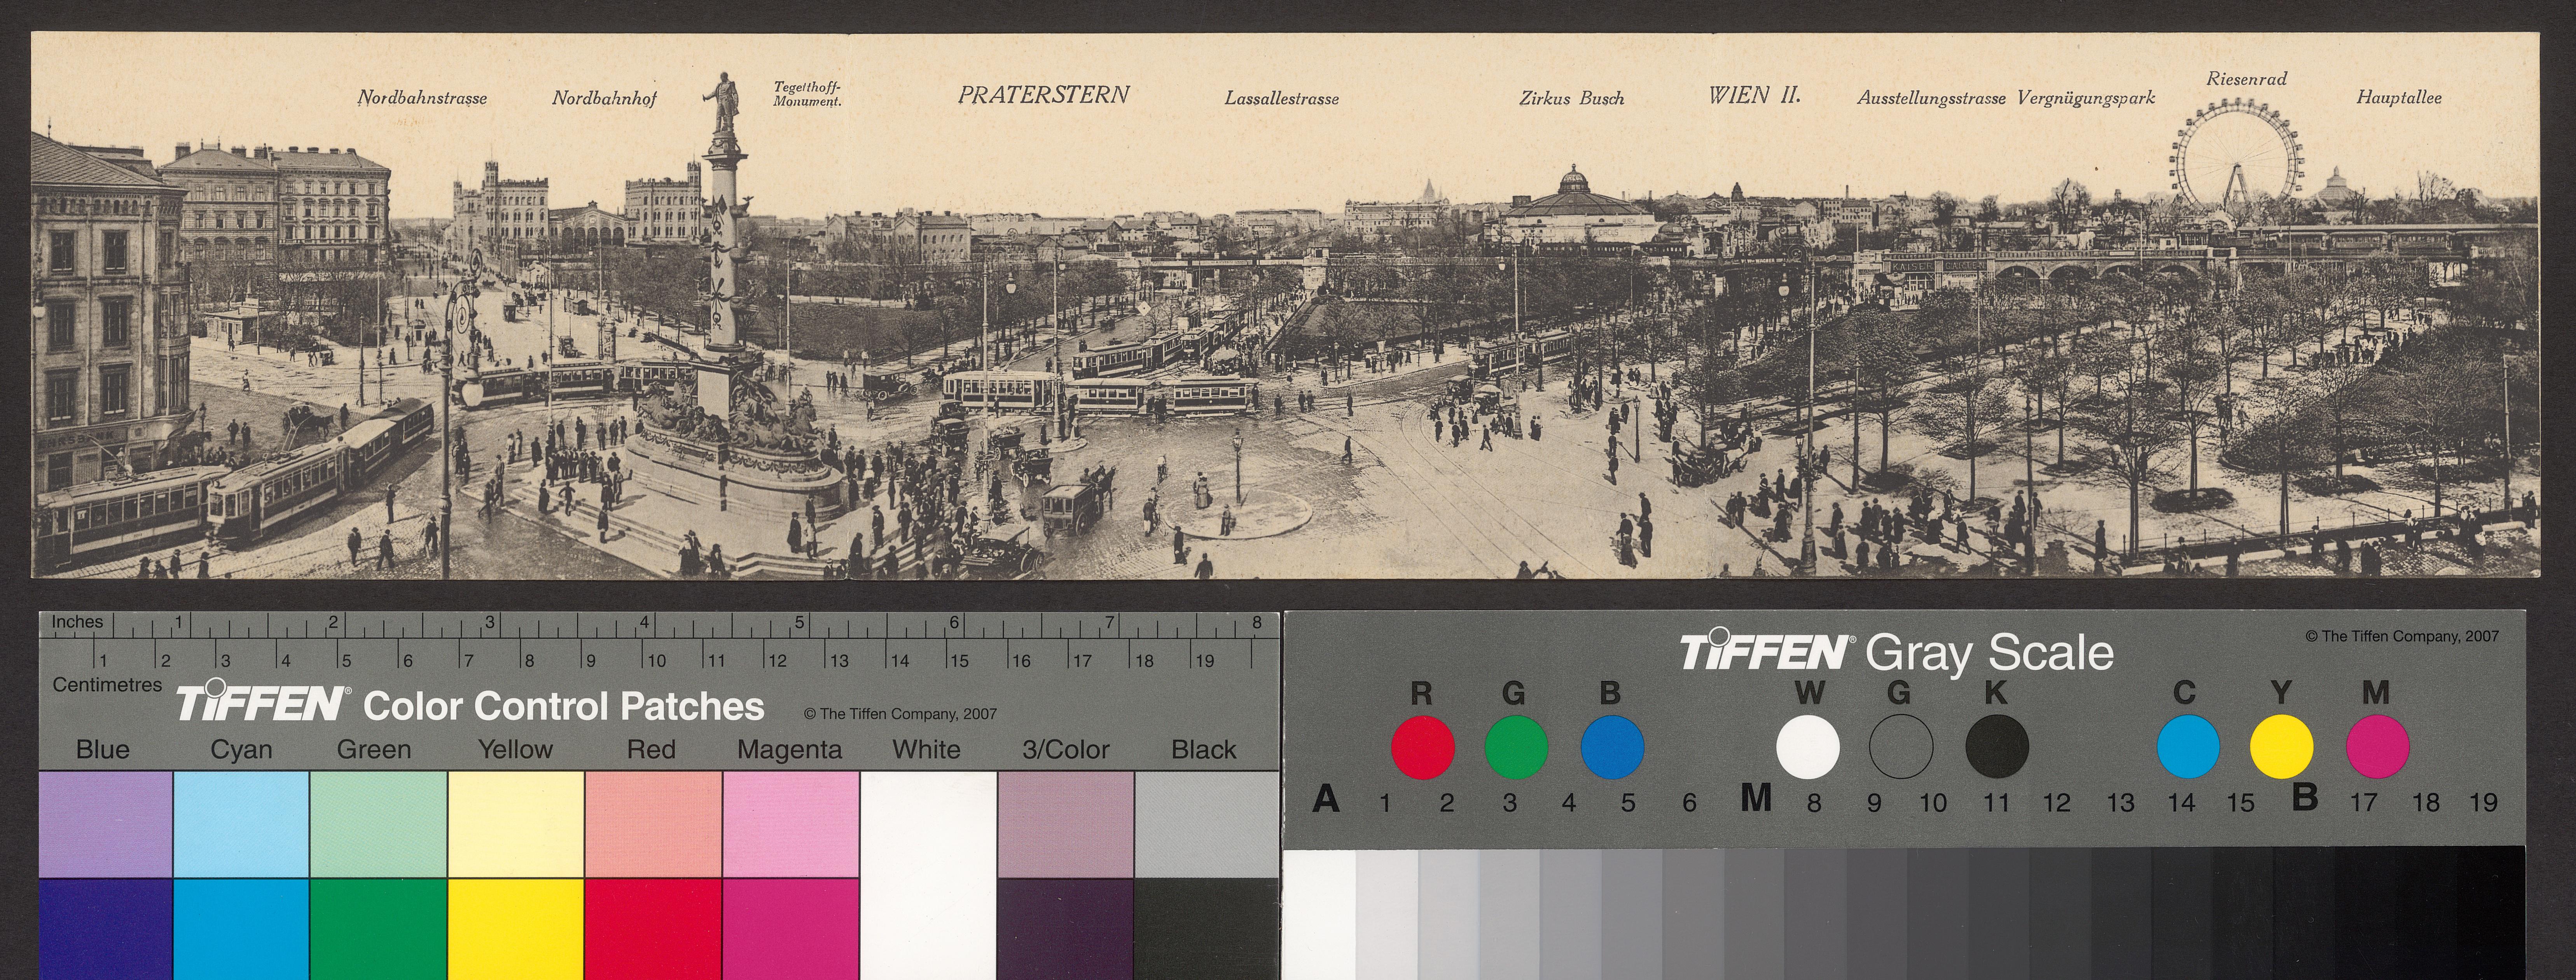
Task: Click the copyright text on the Gray Scale card
Action: [x=2402, y=636]
